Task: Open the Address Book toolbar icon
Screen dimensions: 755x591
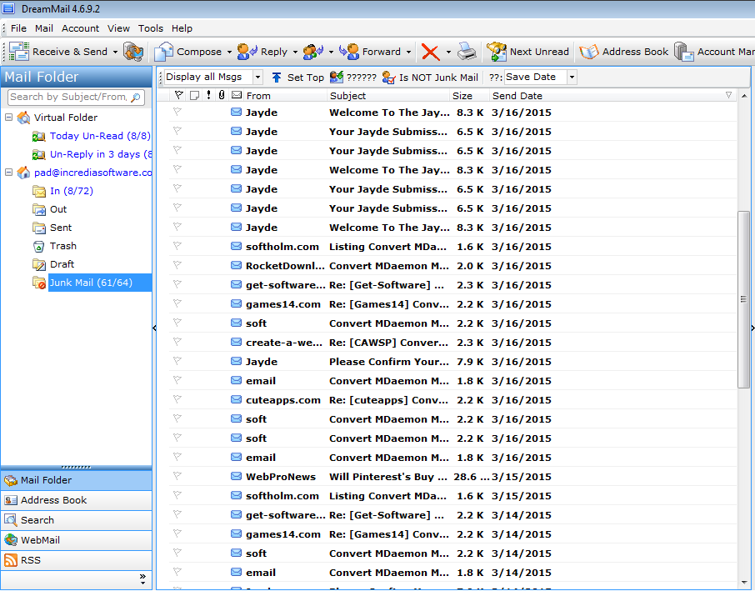Action: pos(589,52)
